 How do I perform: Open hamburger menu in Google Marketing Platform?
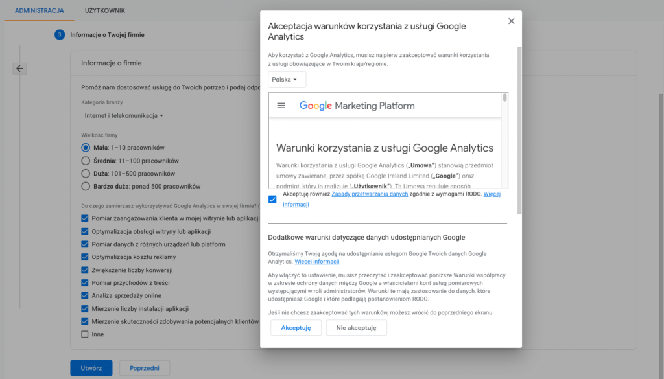[x=281, y=106]
